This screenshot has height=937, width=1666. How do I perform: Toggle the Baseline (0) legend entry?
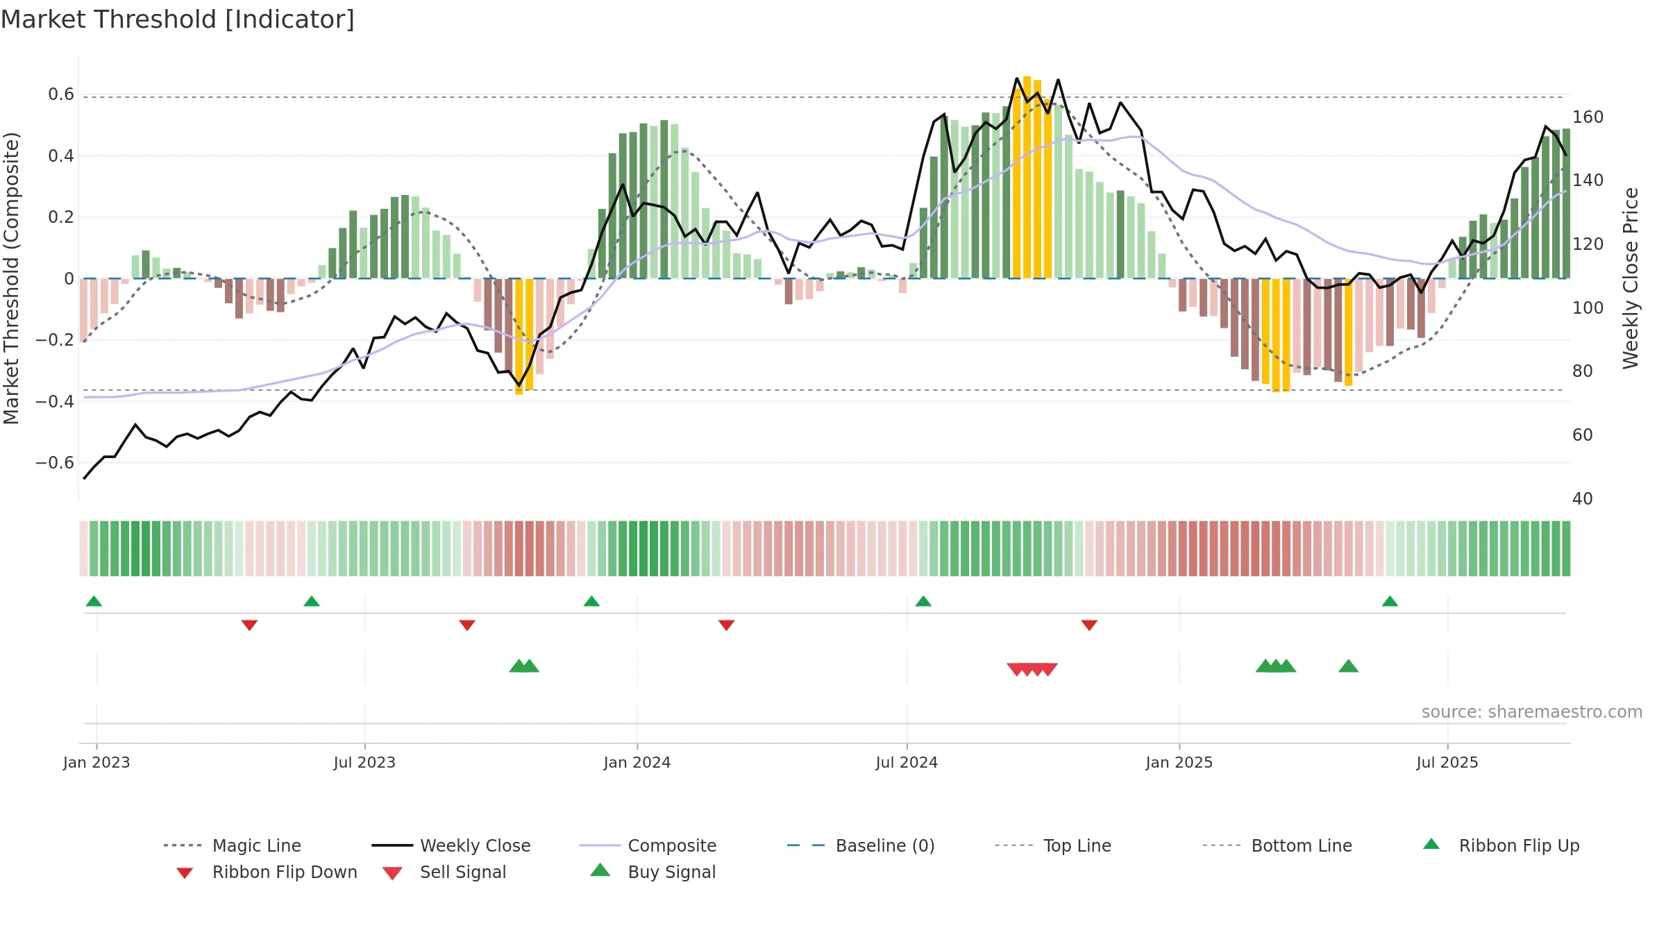861,845
